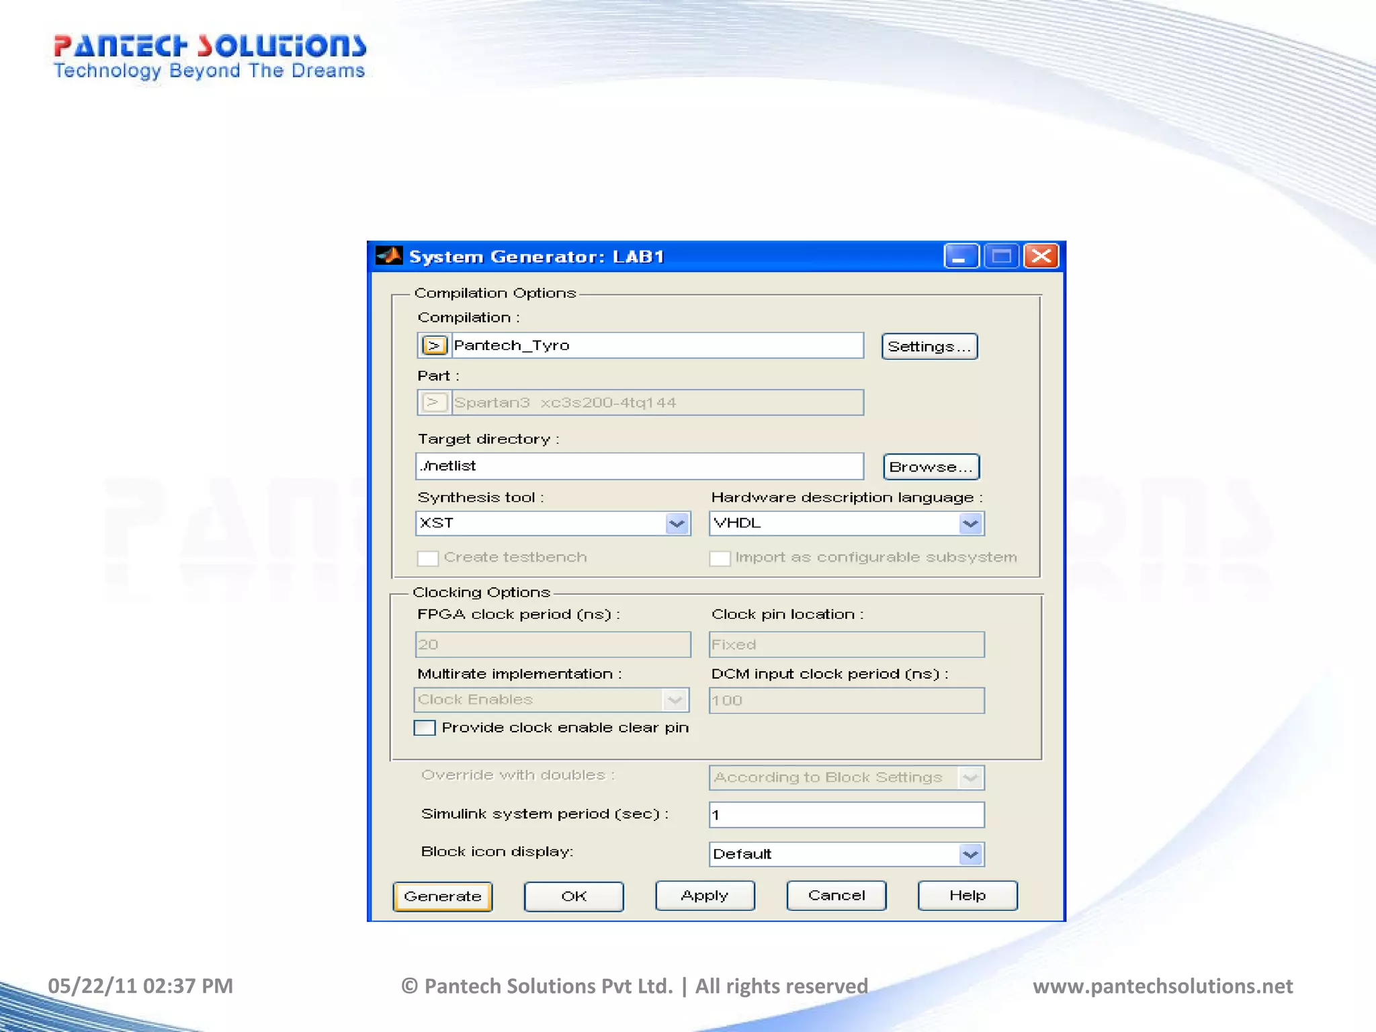1376x1032 pixels.
Task: Click the Part field Spartan3 xc3s200-4tq144
Action: click(x=657, y=402)
